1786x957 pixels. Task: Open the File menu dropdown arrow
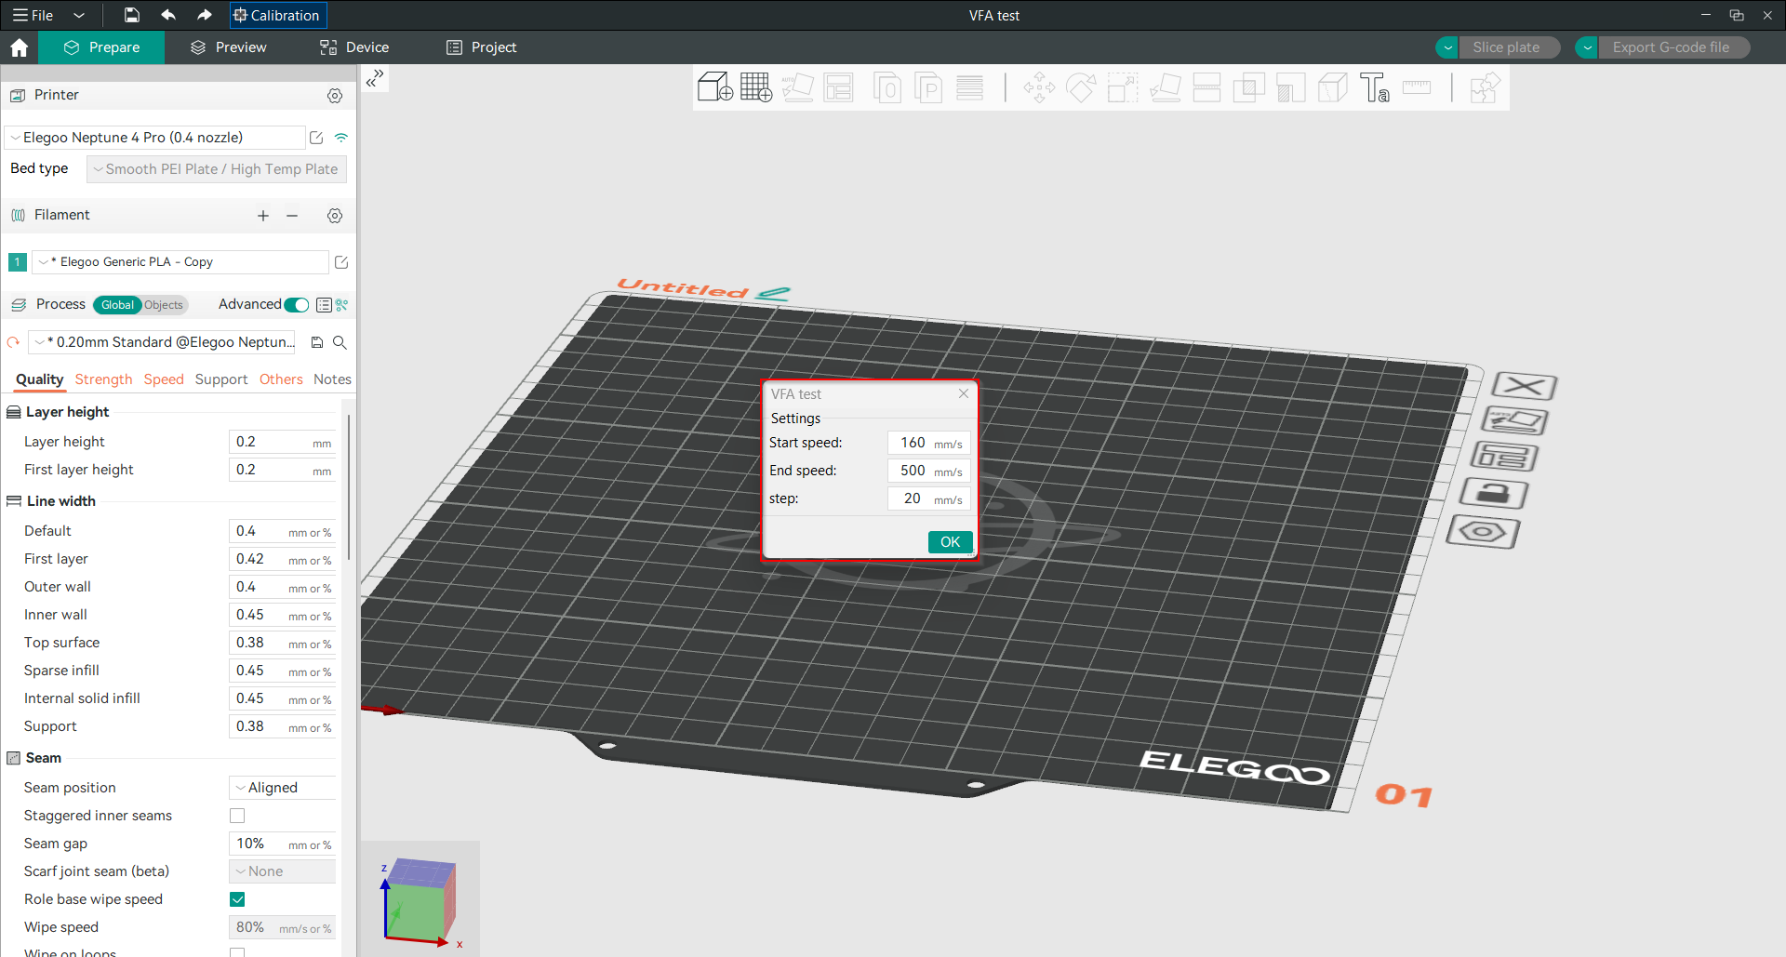click(79, 15)
